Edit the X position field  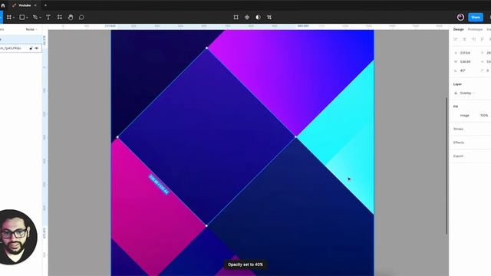(x=465, y=53)
